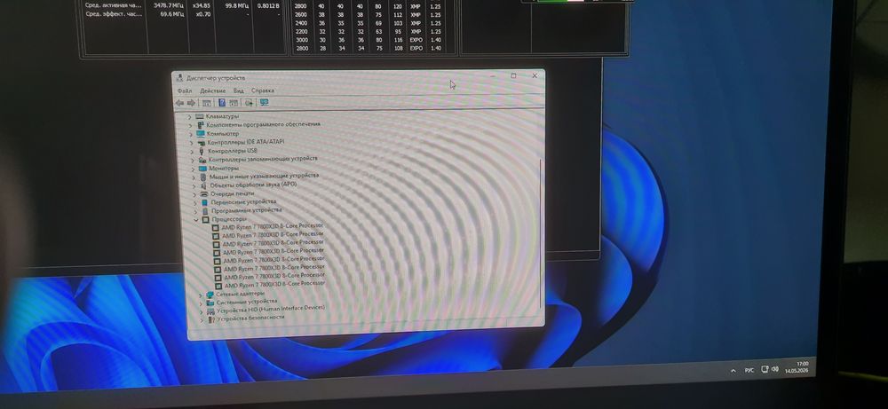888x409 pixels.
Task: Expand the Переносные устройства node
Action: tap(195, 202)
